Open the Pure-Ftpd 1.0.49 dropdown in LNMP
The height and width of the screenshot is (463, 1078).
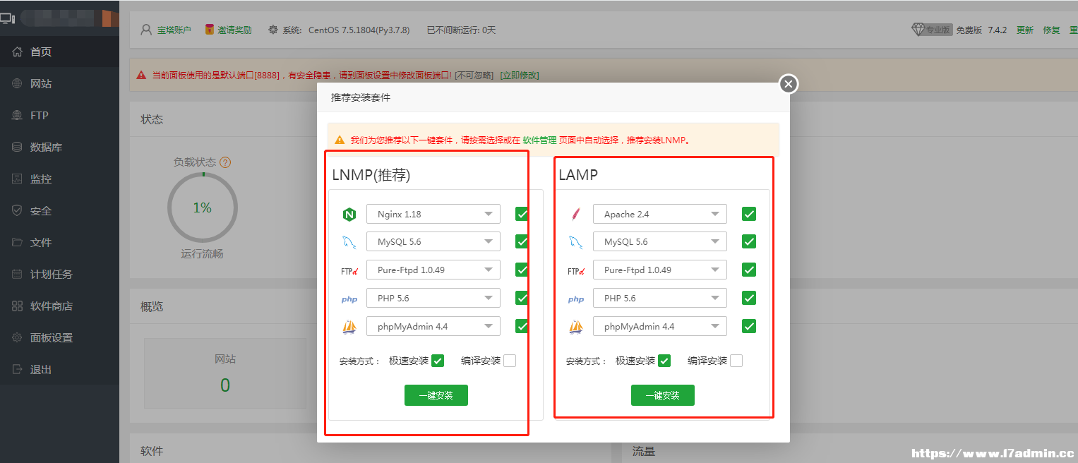click(x=433, y=270)
